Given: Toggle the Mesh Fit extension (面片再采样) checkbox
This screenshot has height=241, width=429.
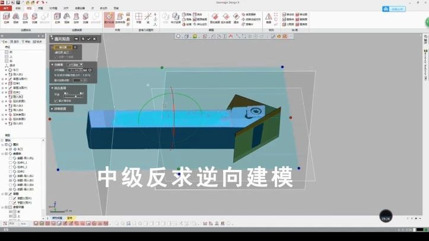Looking at the screenshot, I should [56, 101].
